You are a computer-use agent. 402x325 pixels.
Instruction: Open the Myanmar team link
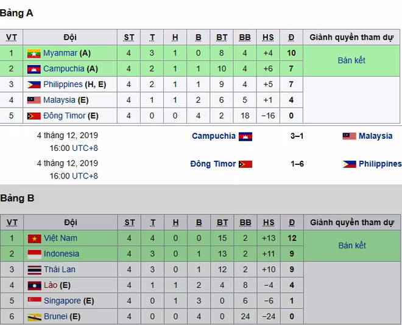click(x=60, y=53)
